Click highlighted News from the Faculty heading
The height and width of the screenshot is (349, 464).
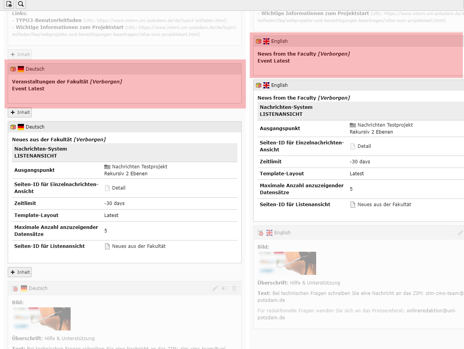pyautogui.click(x=287, y=54)
